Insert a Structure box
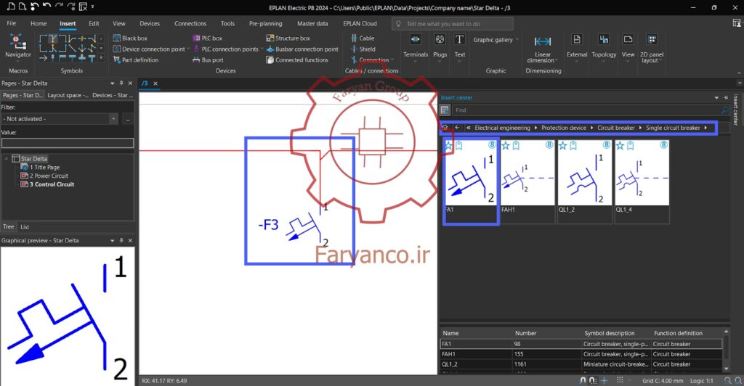The image size is (744, 386). pos(288,38)
